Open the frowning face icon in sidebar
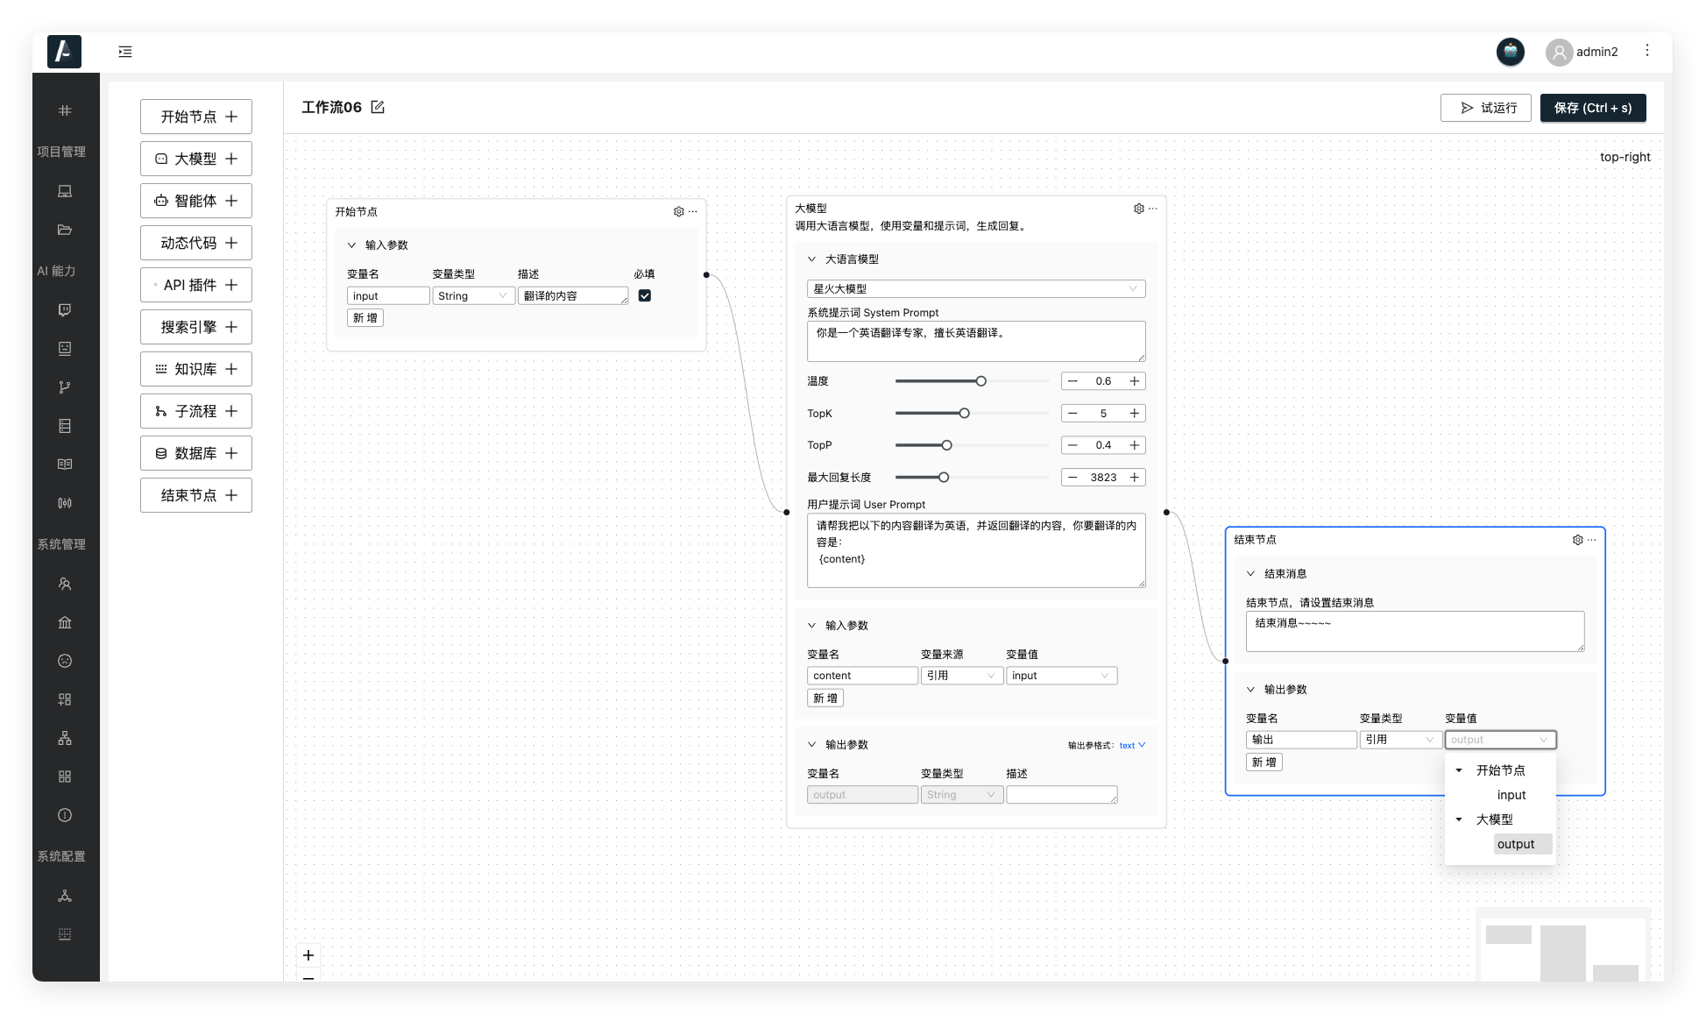This screenshot has width=1706, height=1014. [x=65, y=661]
